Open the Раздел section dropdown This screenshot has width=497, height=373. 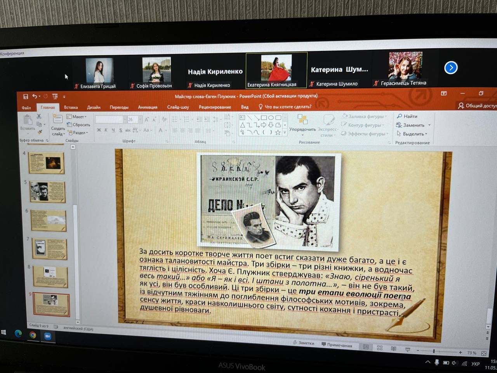pos(78,132)
